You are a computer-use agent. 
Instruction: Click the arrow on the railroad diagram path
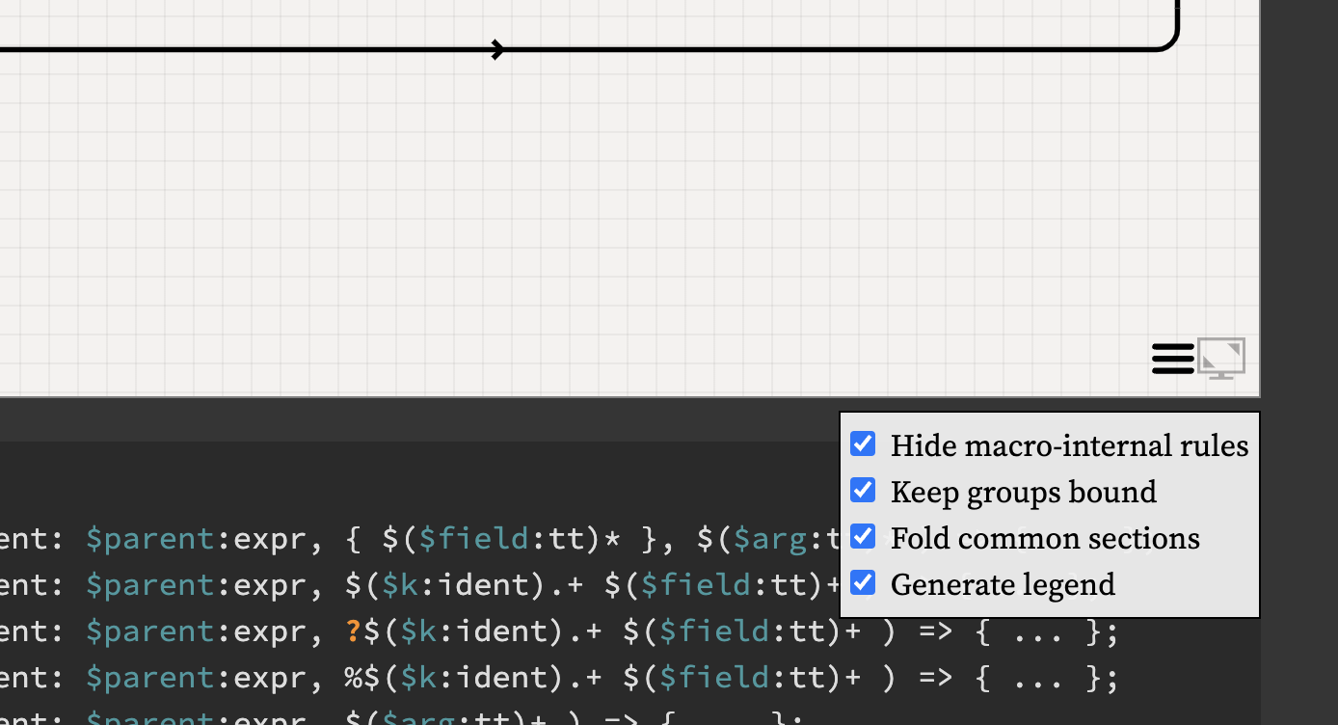(x=495, y=49)
